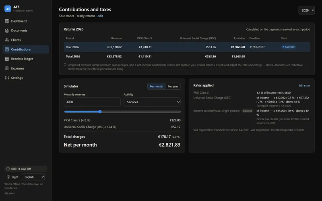Click the Universal Social Charge (USC) column header
This screenshot has height=201, width=322.
click(198, 38)
